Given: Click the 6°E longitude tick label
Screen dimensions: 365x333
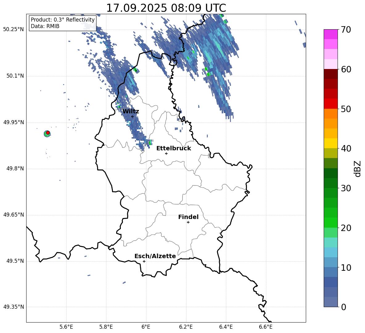Looking at the screenshot, I should pos(146,327).
